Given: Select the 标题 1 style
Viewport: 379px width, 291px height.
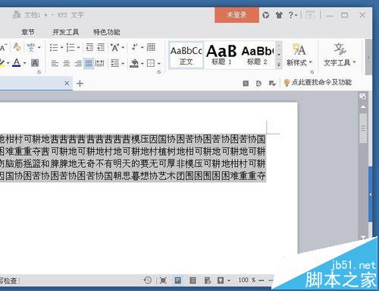Looking at the screenshot, I should (x=221, y=55).
